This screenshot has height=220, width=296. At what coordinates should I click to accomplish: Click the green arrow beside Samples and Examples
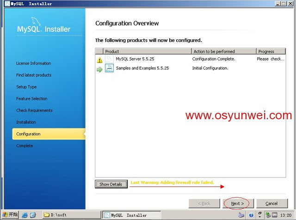click(99, 69)
